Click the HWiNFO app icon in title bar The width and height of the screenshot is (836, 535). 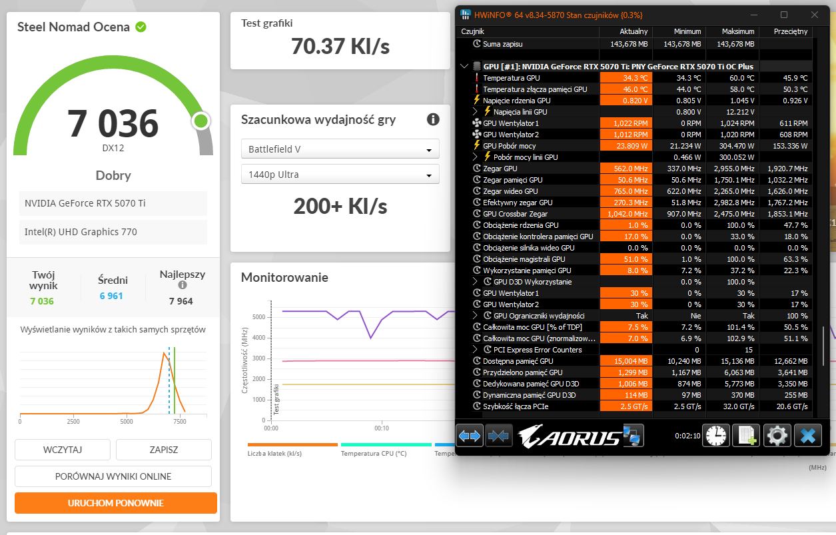(x=466, y=14)
